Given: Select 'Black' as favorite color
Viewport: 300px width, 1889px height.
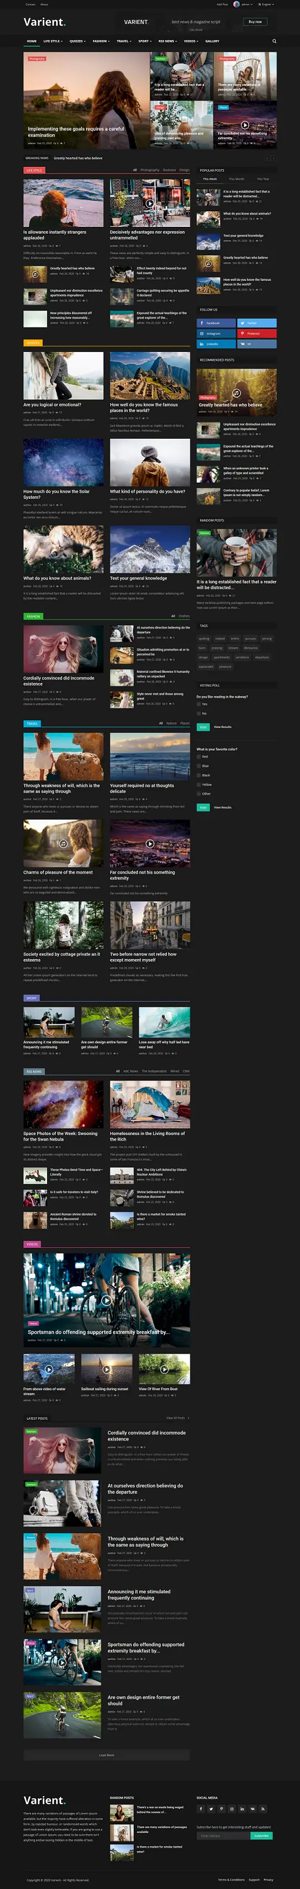Looking at the screenshot, I should click(199, 775).
